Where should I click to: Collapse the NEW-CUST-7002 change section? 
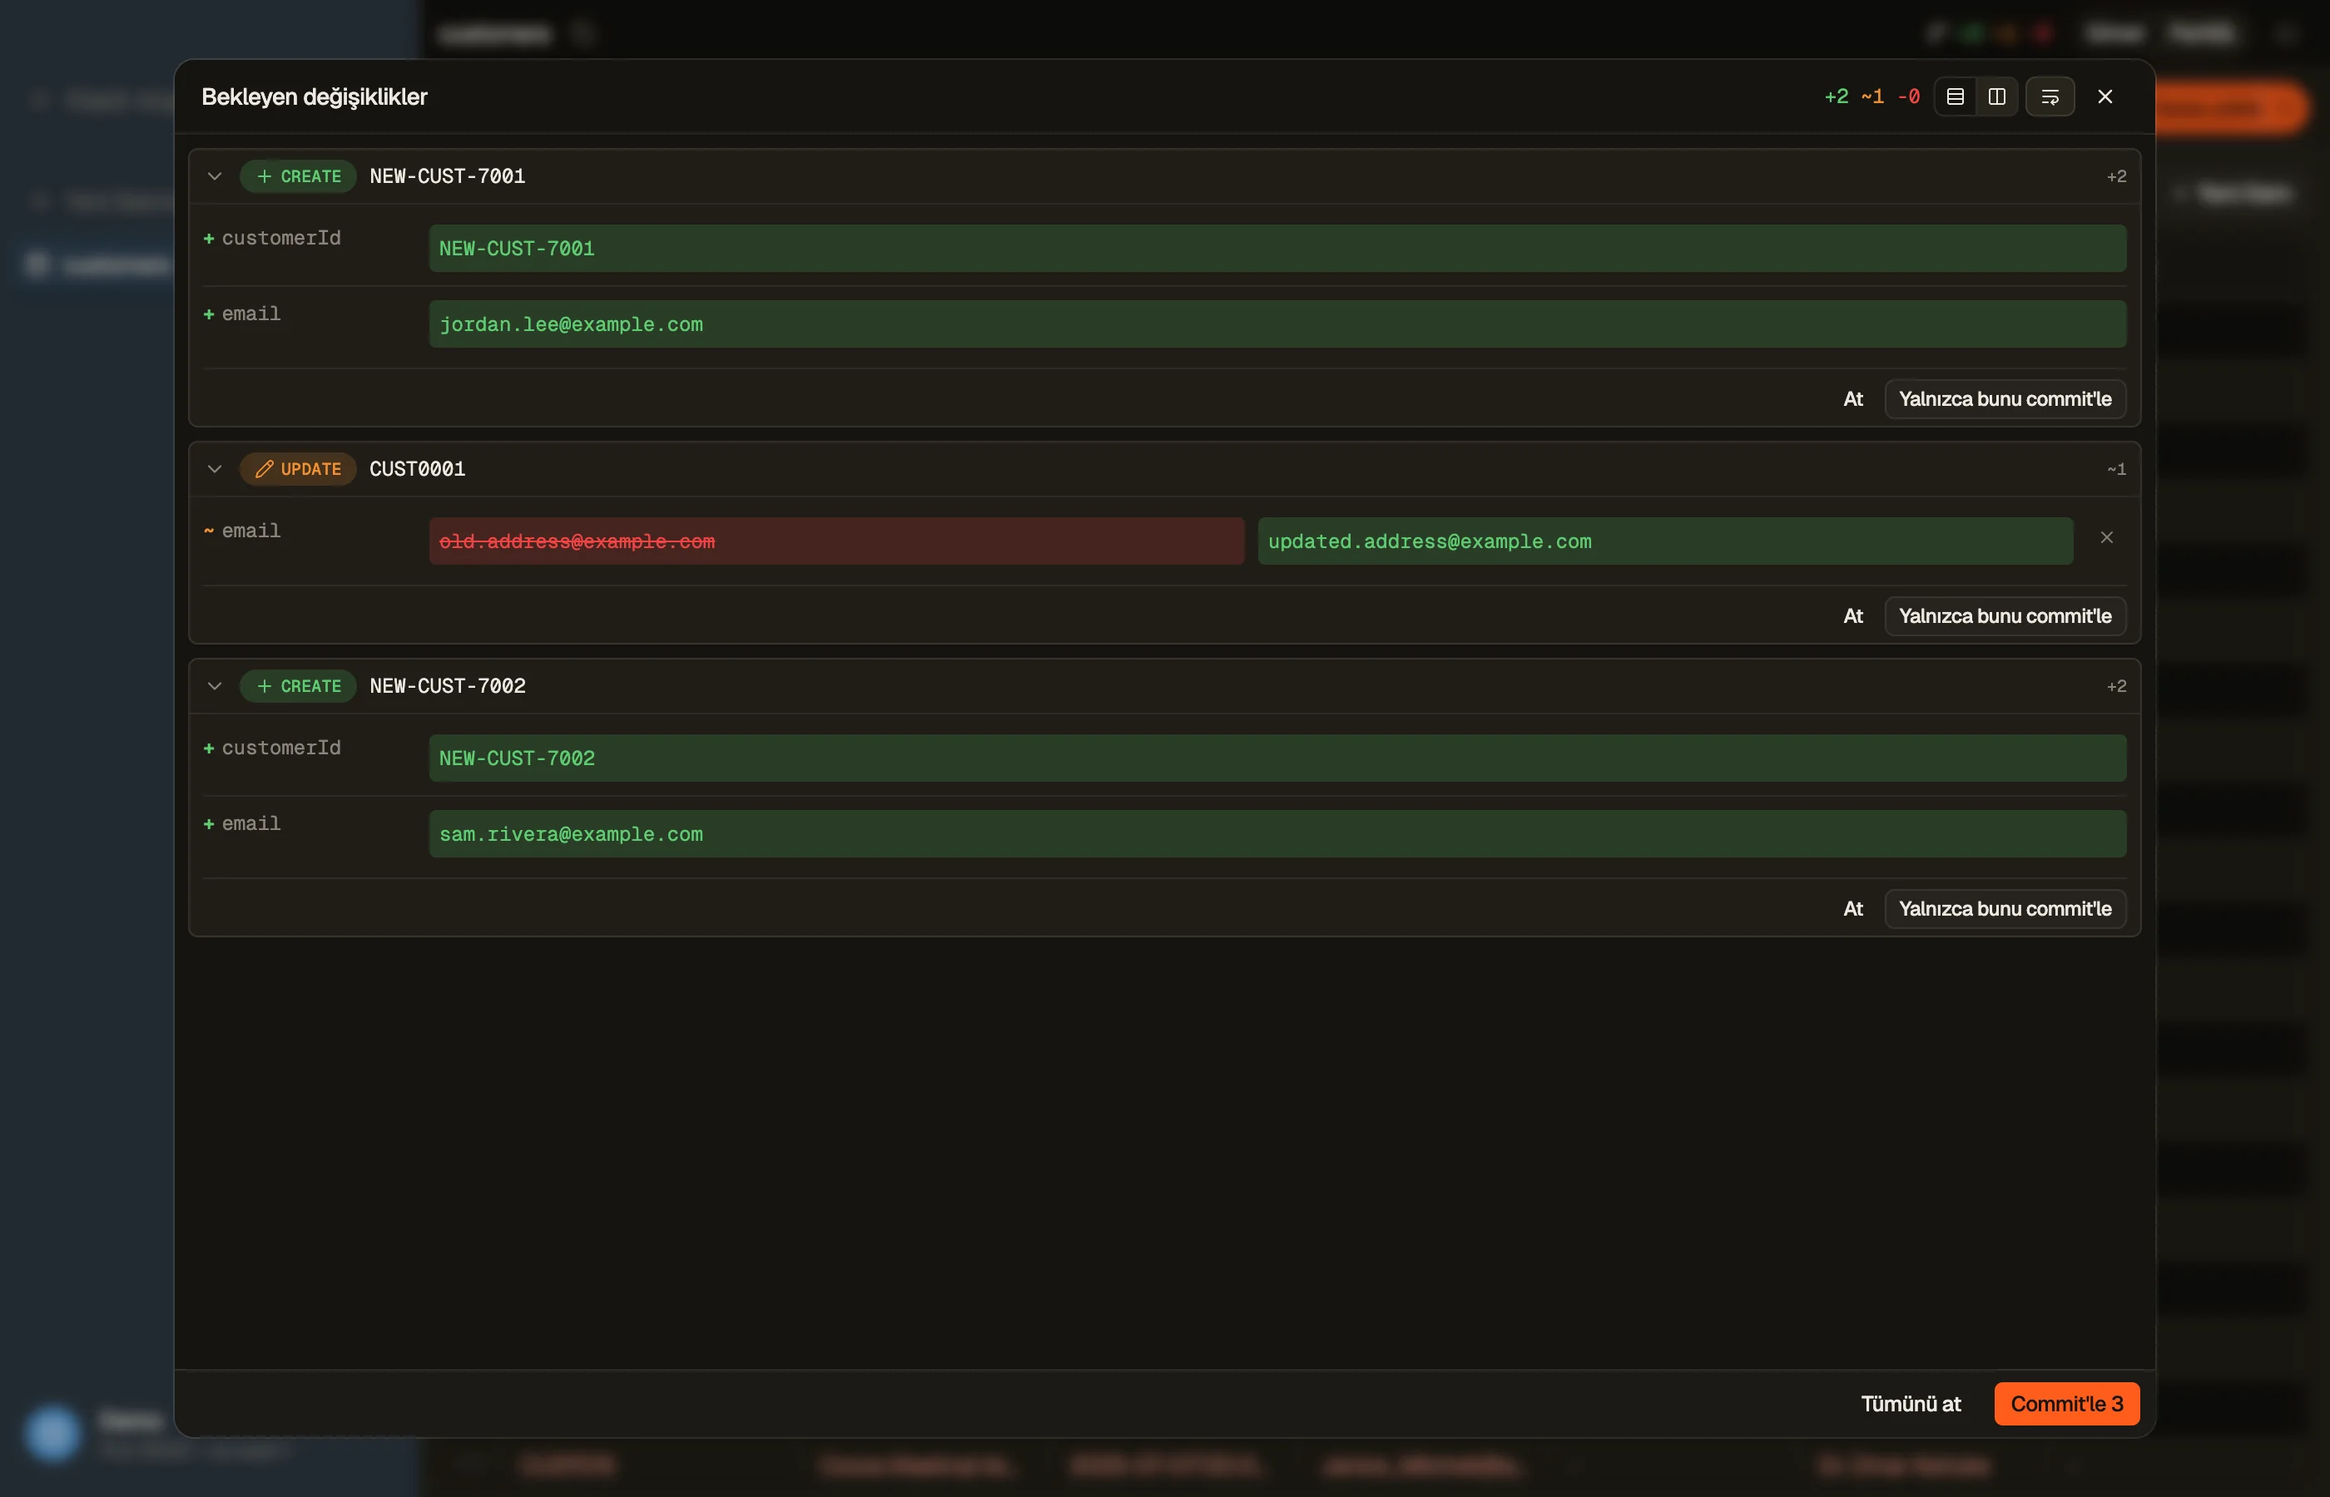coord(215,685)
